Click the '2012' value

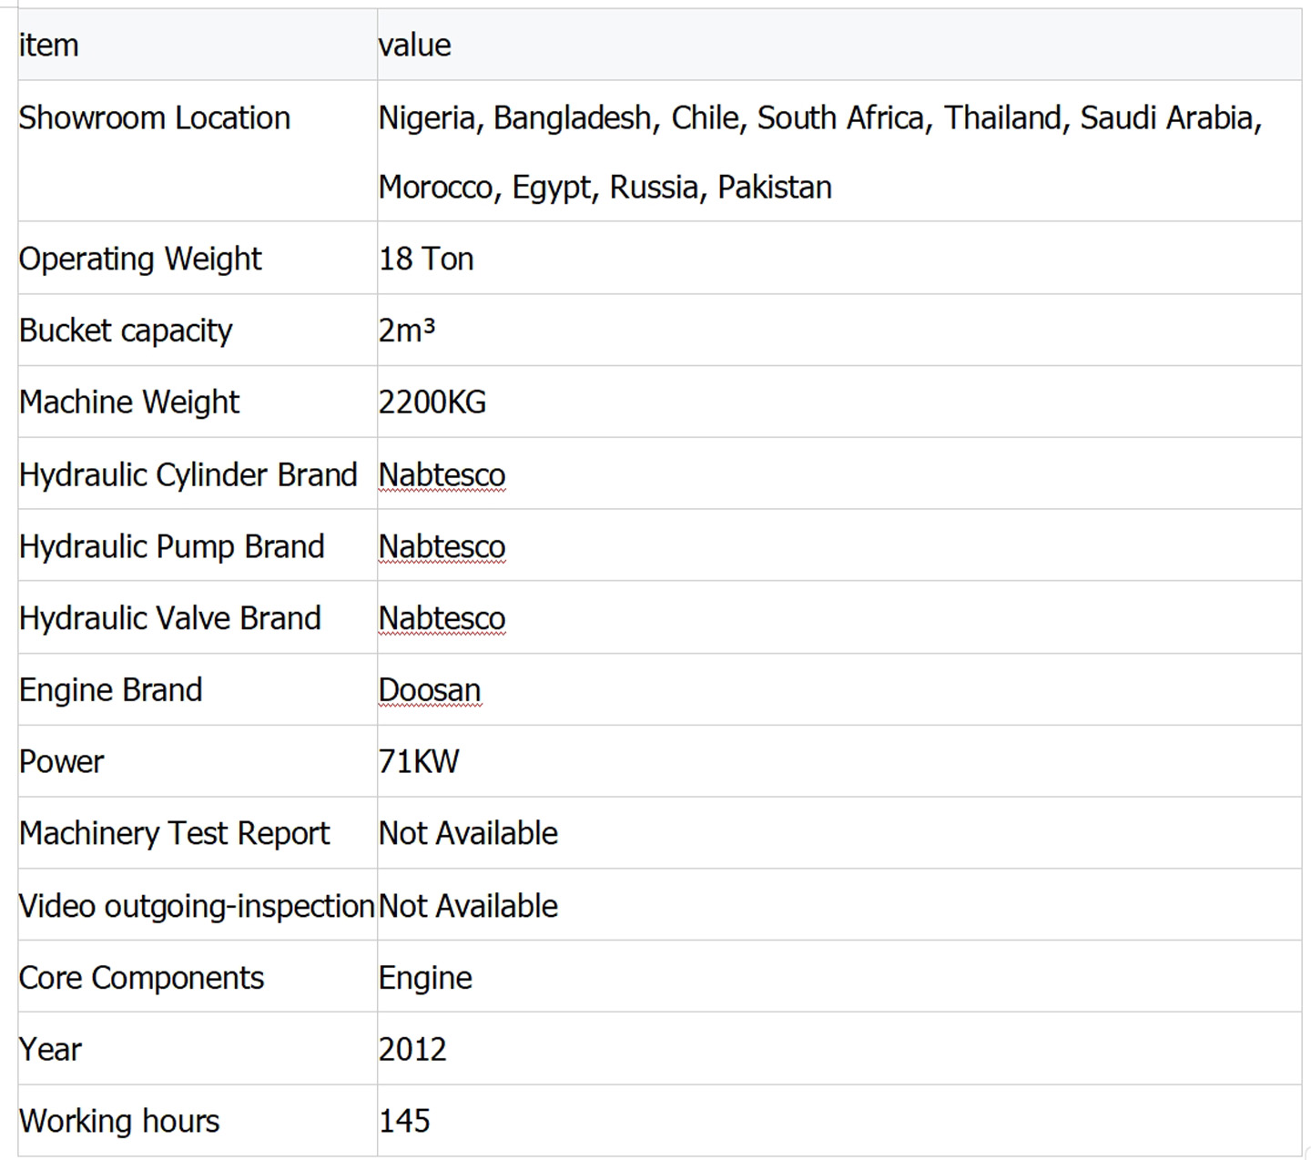click(412, 1050)
